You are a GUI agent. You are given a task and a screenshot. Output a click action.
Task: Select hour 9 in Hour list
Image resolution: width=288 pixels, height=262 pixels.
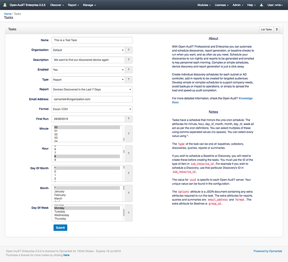87,160
